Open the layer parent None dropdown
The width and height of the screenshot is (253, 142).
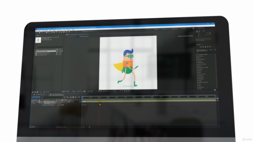pyautogui.click(x=74, y=102)
